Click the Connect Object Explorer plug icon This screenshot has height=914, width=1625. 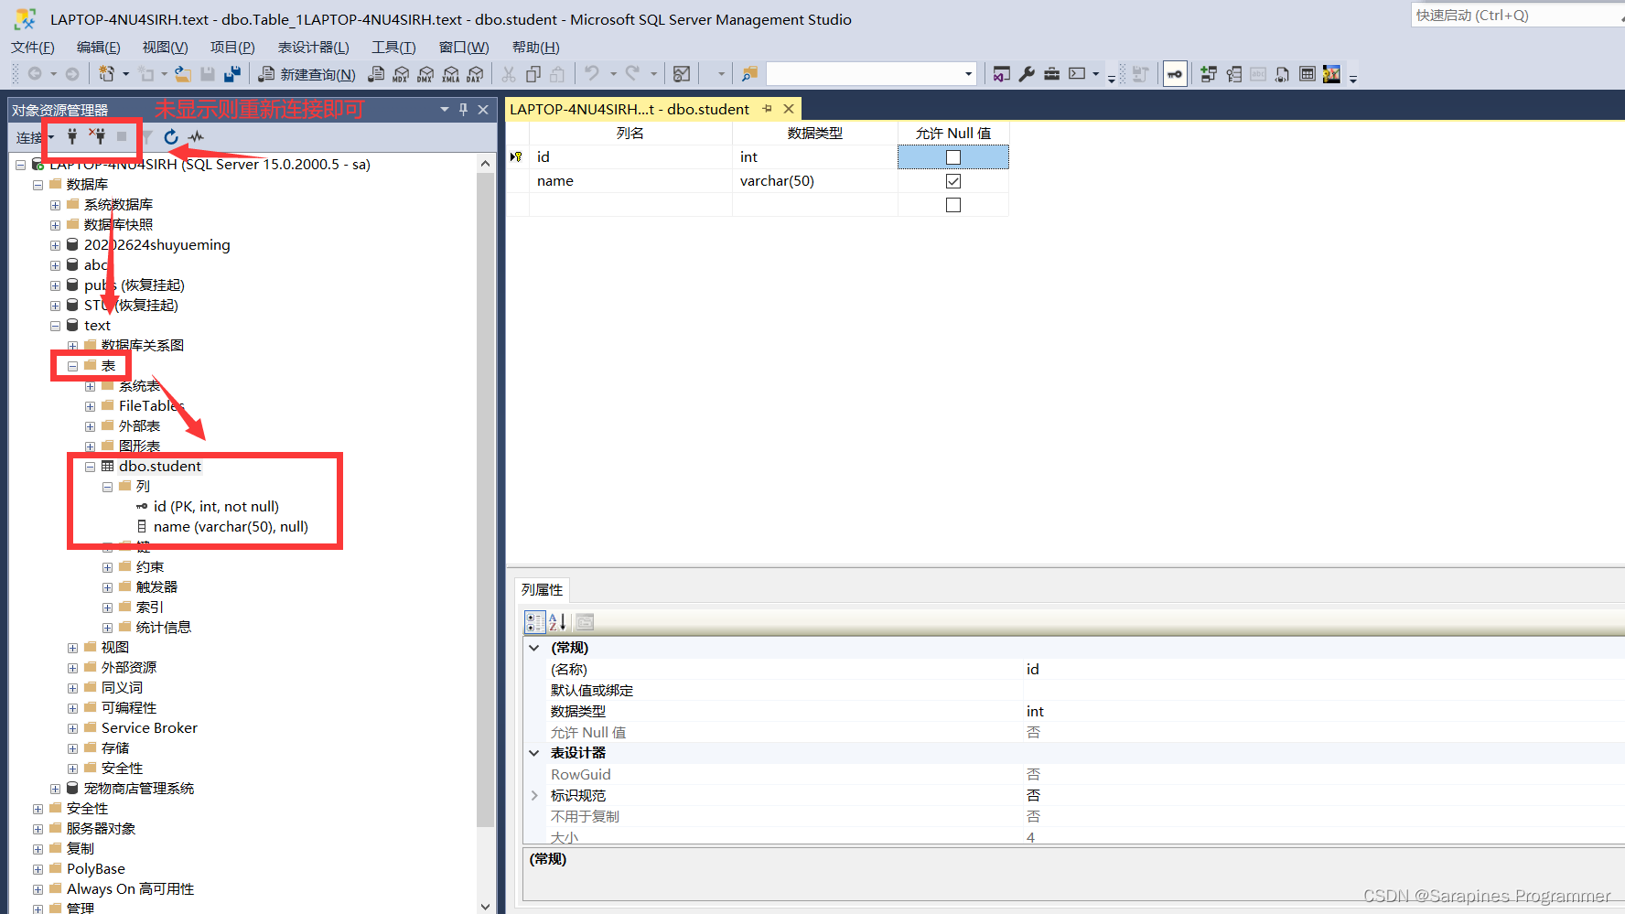(72, 136)
